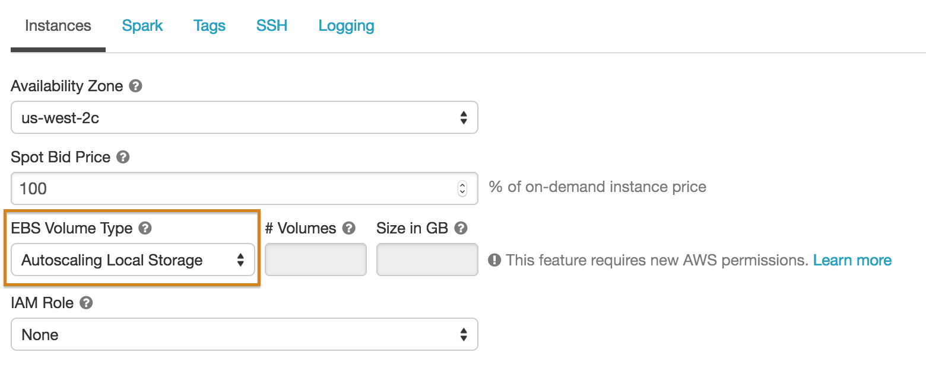The height and width of the screenshot is (365, 926).
Task: Click help icon next to Size in GB
Action: click(461, 228)
